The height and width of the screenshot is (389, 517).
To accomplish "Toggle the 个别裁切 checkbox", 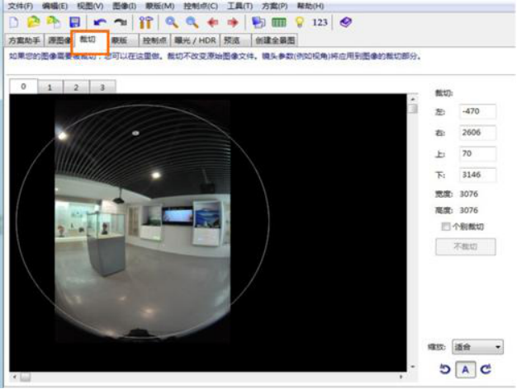I will [x=447, y=227].
